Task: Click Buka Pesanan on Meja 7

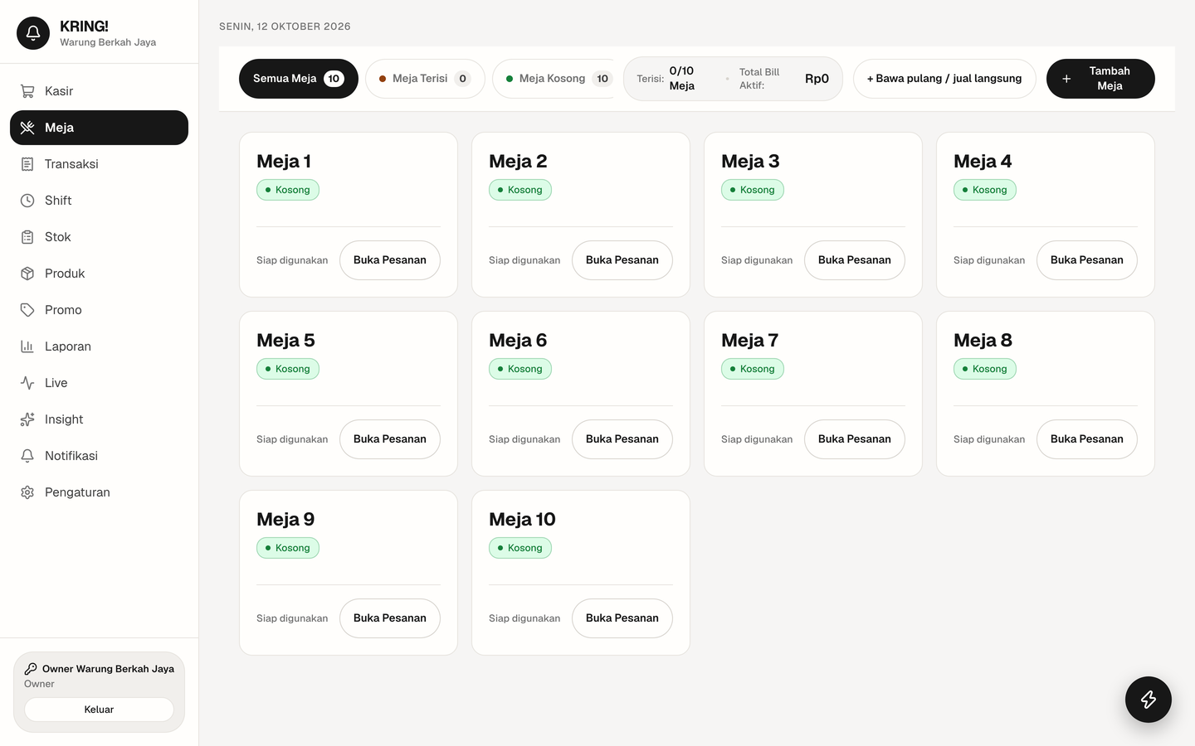Action: (855, 439)
